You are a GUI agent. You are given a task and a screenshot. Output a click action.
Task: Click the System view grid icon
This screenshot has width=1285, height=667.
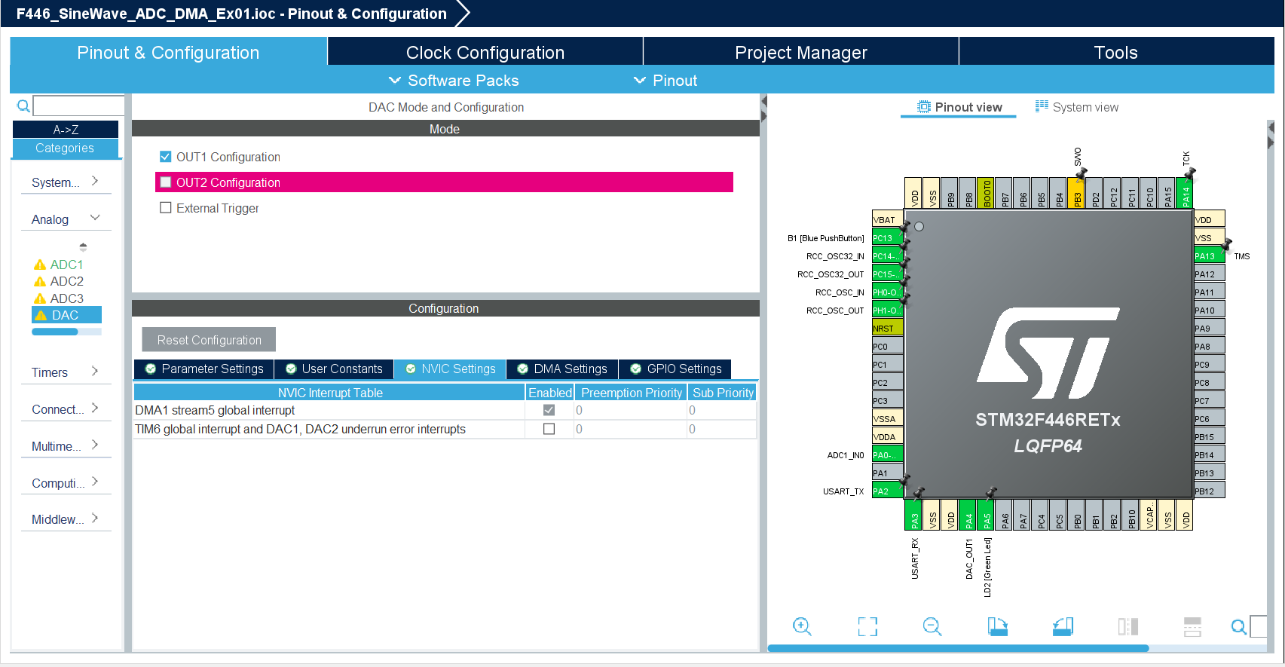pos(1042,106)
